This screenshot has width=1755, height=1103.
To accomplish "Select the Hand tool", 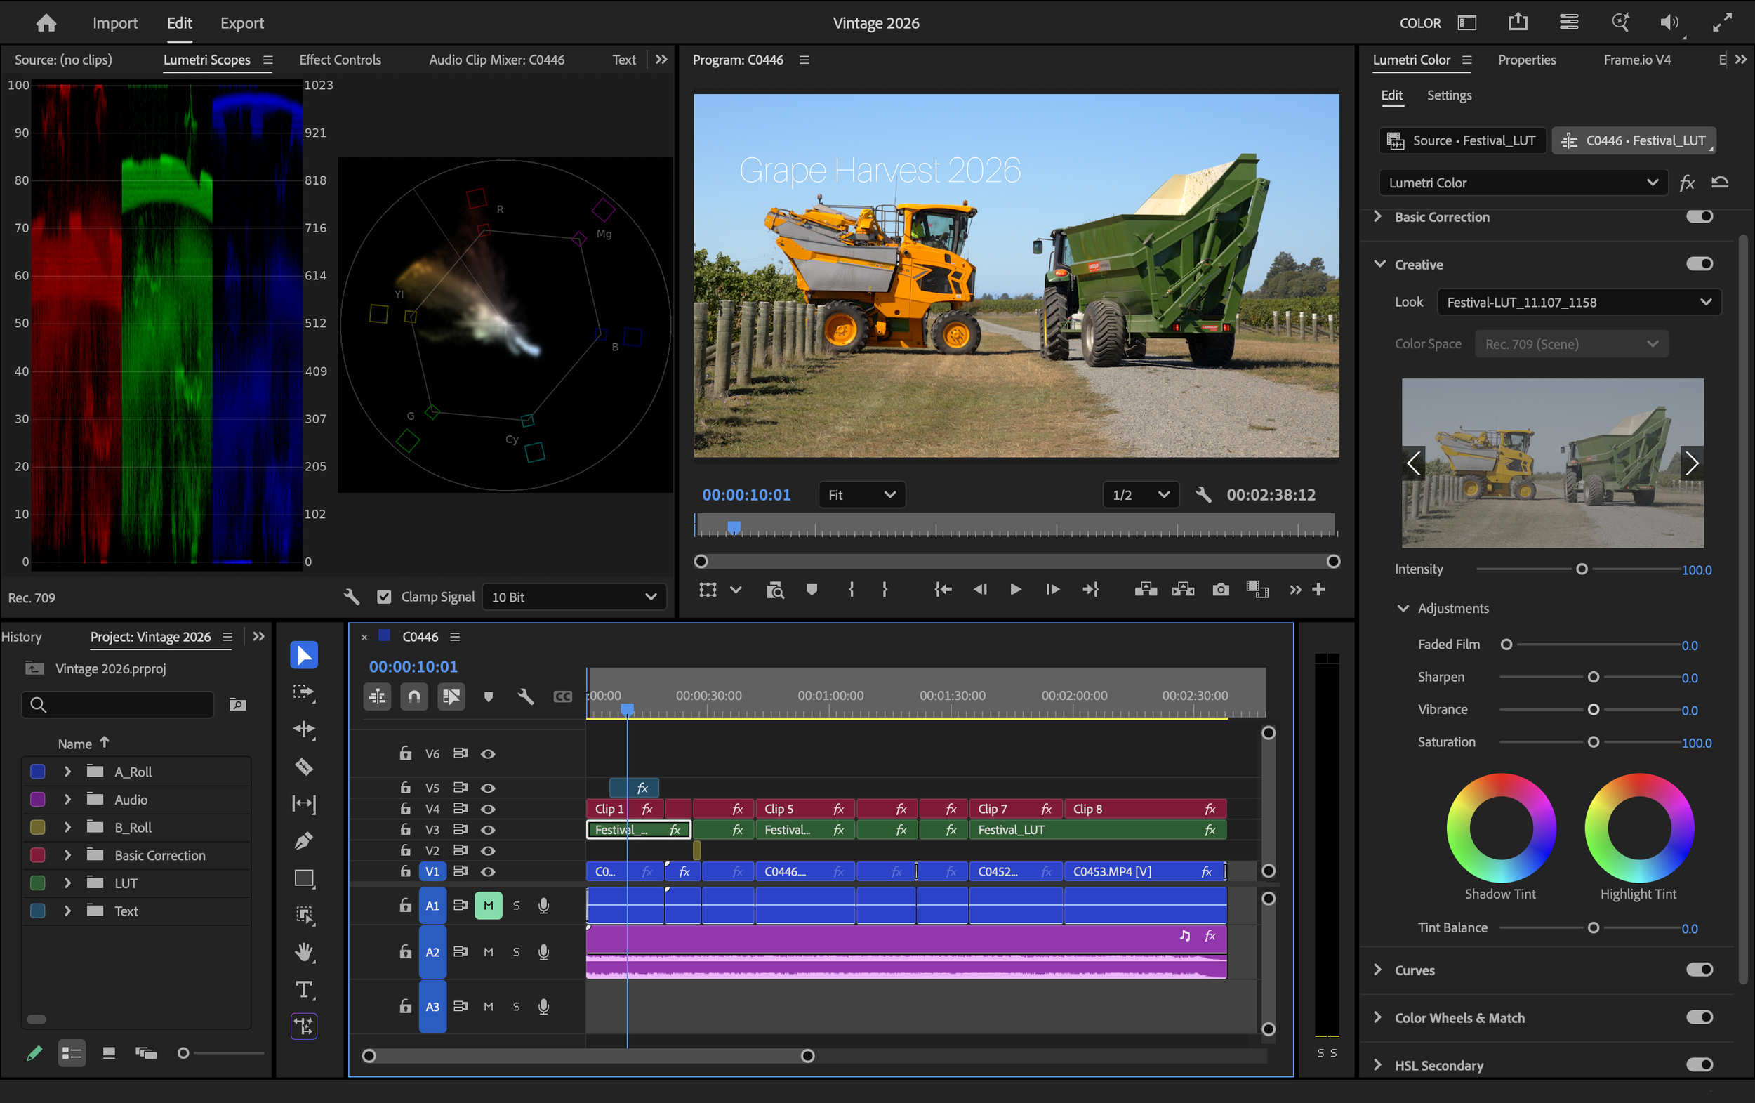I will (304, 952).
